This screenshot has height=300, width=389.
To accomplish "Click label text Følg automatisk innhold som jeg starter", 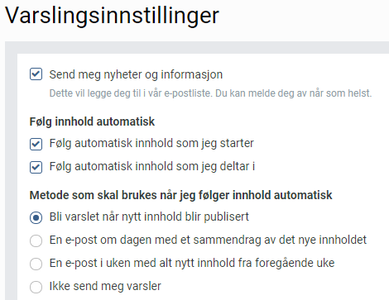I will tap(151, 144).
